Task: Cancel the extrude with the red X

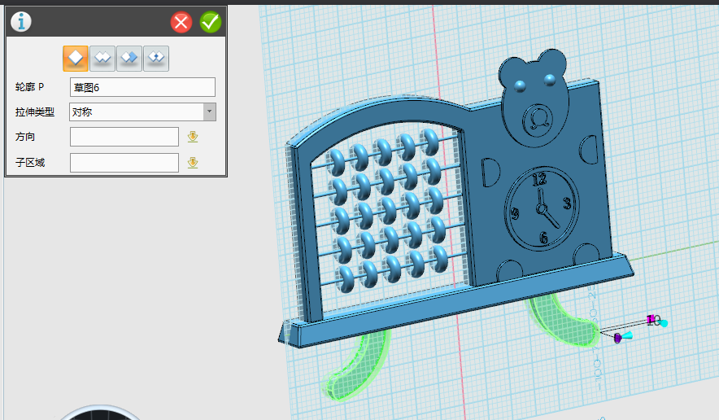Action: click(x=181, y=22)
